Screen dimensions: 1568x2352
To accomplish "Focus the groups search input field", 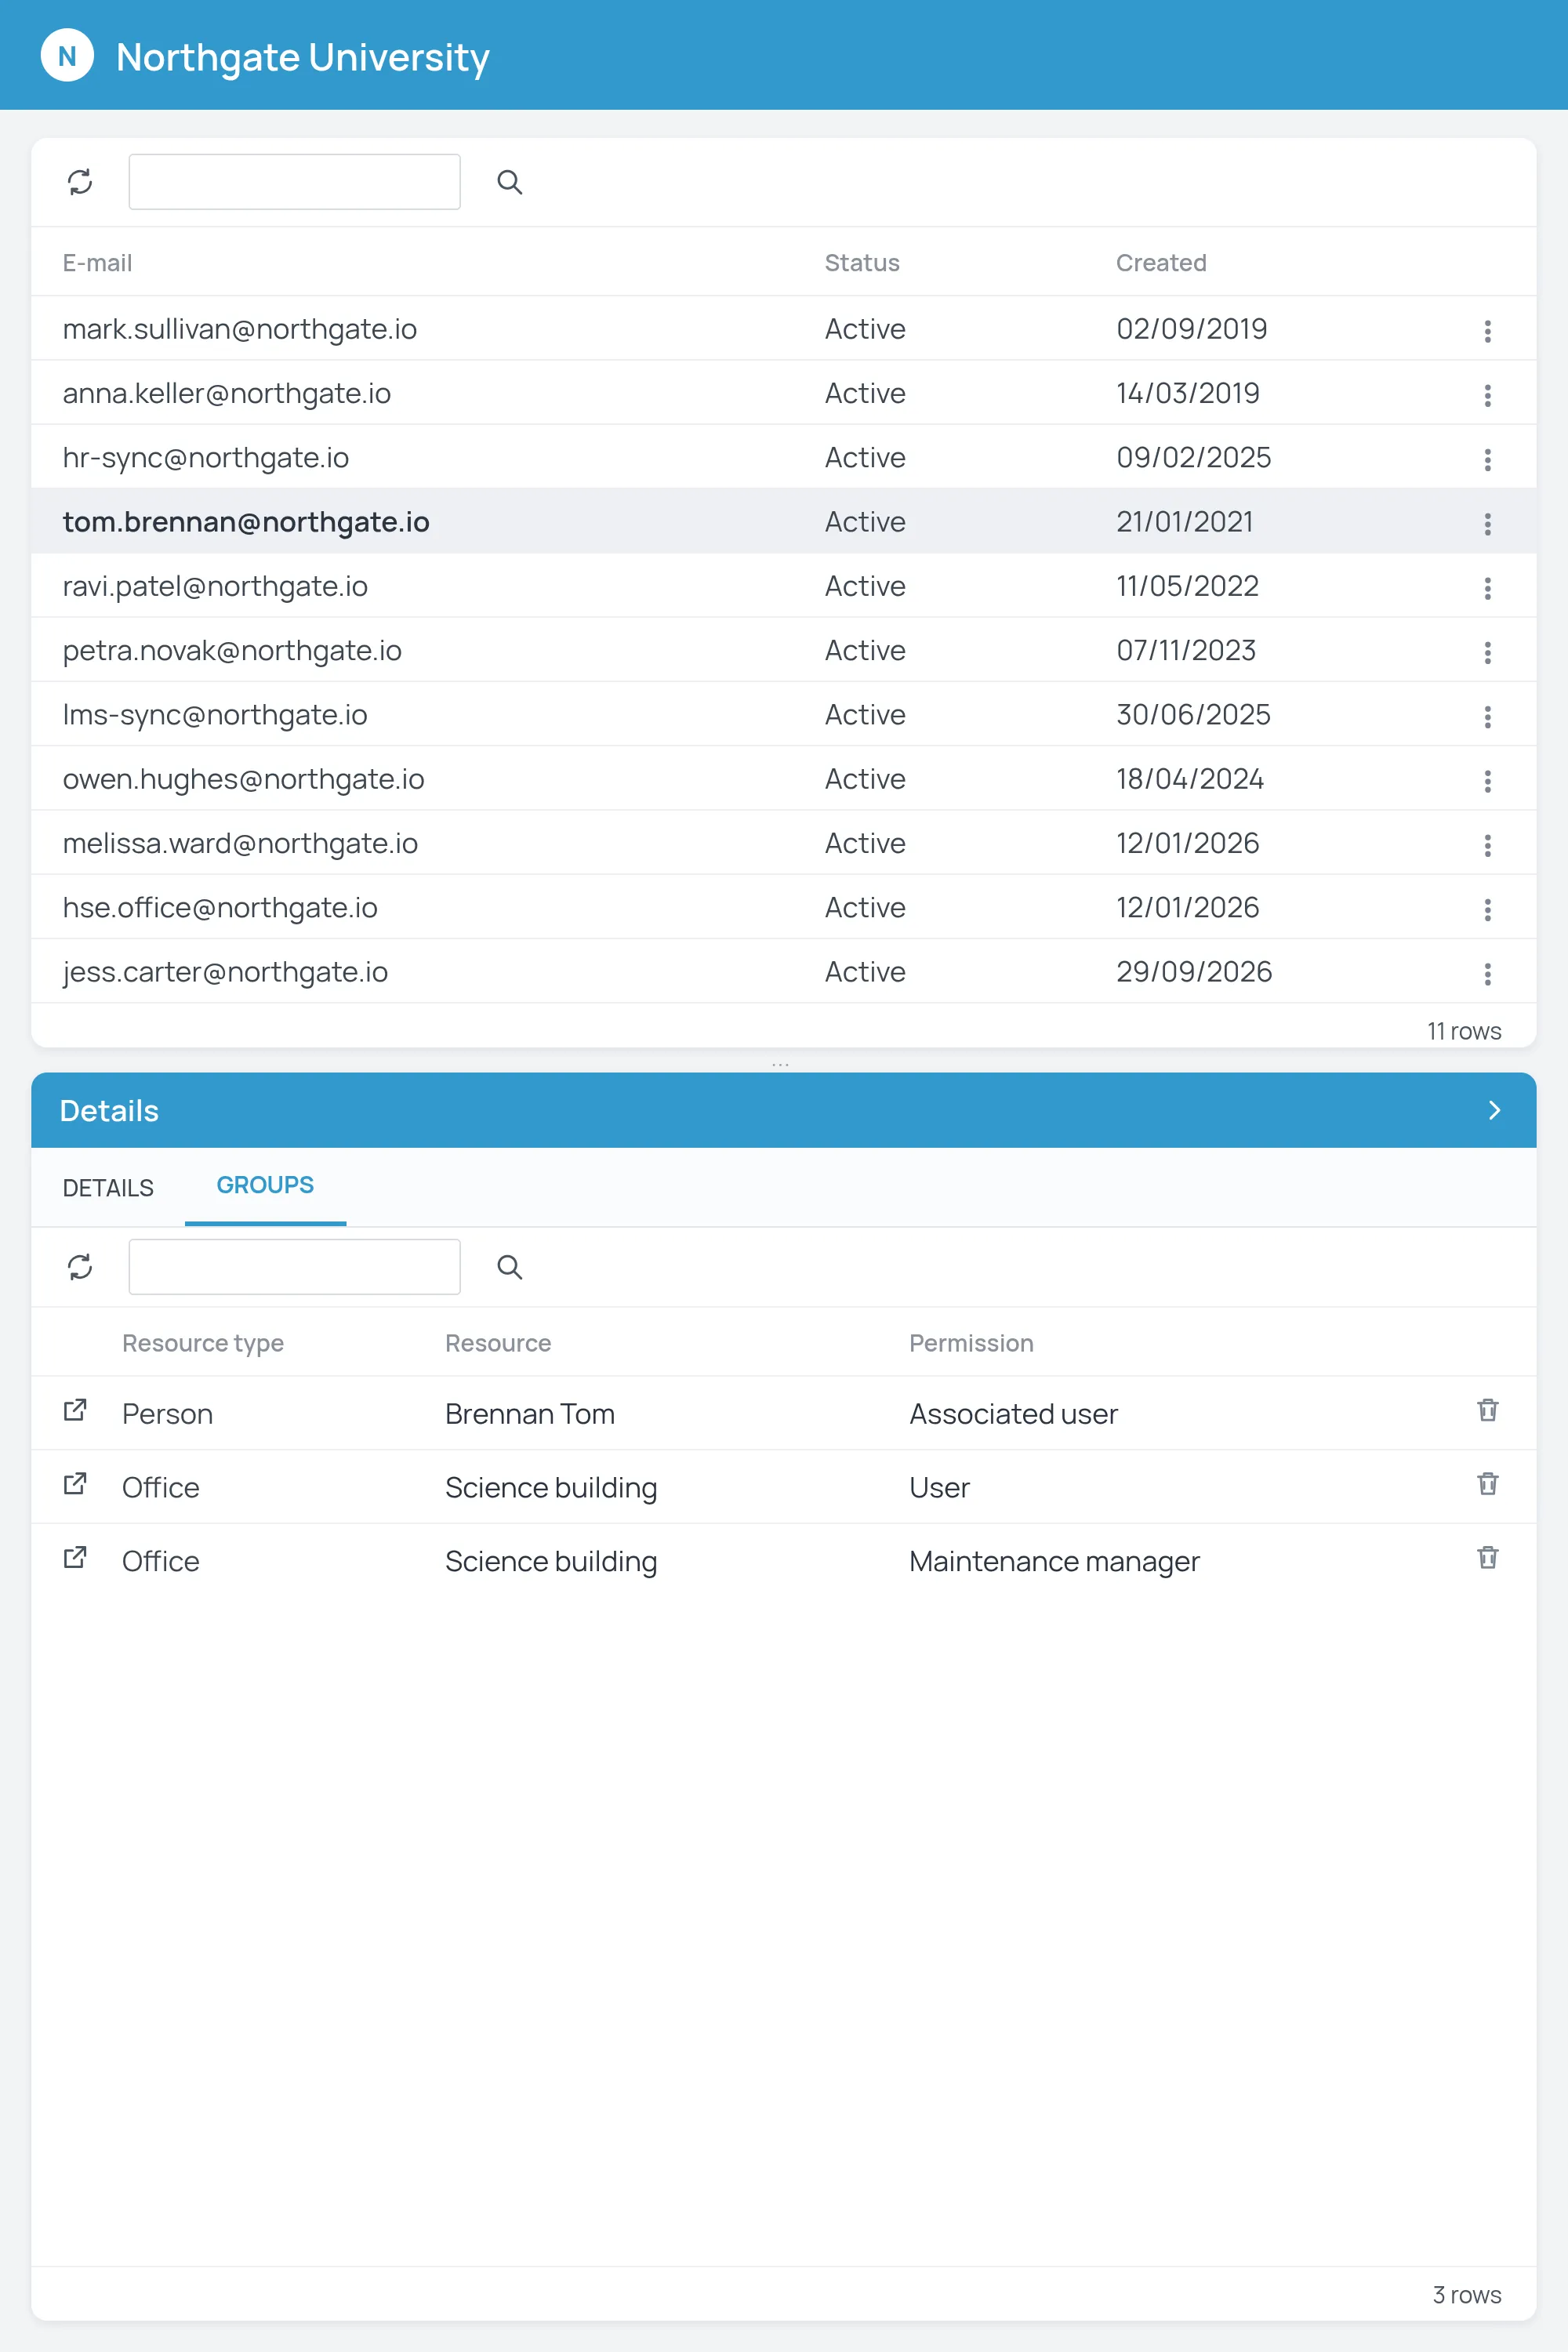I will pos(294,1267).
